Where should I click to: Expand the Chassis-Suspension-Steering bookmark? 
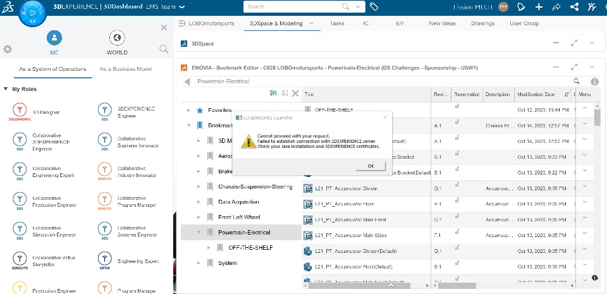coord(199,187)
